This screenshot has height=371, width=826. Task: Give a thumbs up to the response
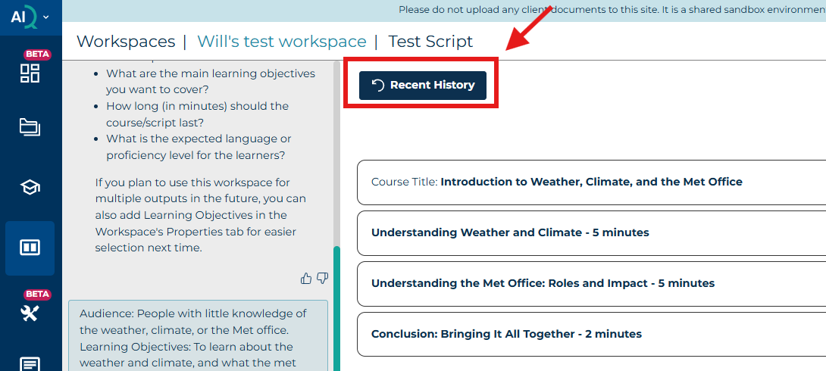306,279
